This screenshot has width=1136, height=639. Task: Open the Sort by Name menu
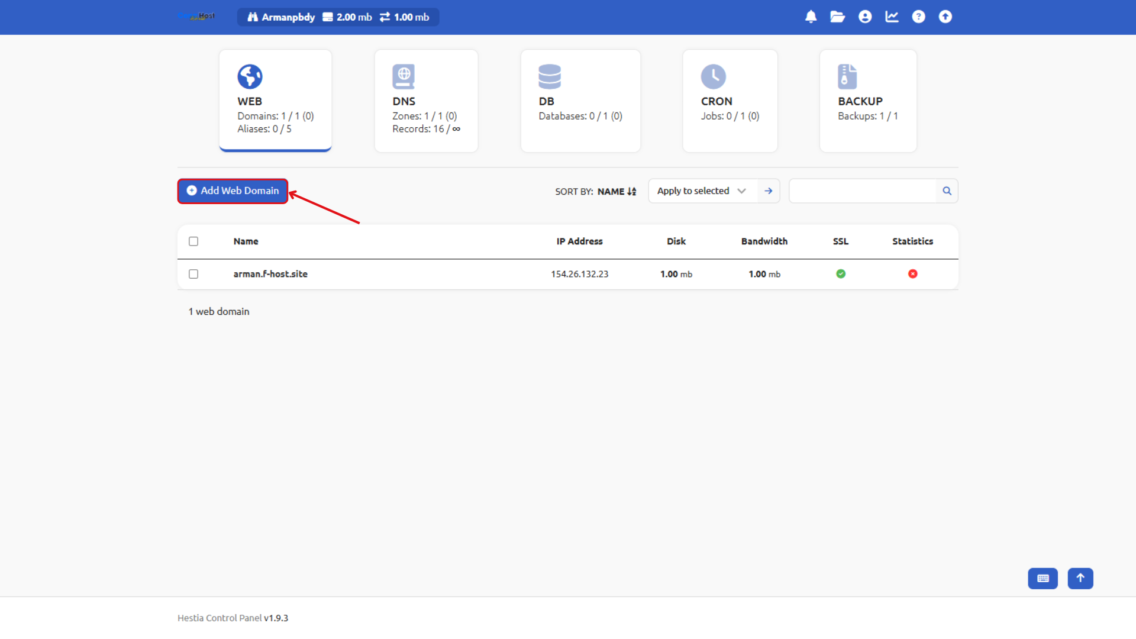617,191
